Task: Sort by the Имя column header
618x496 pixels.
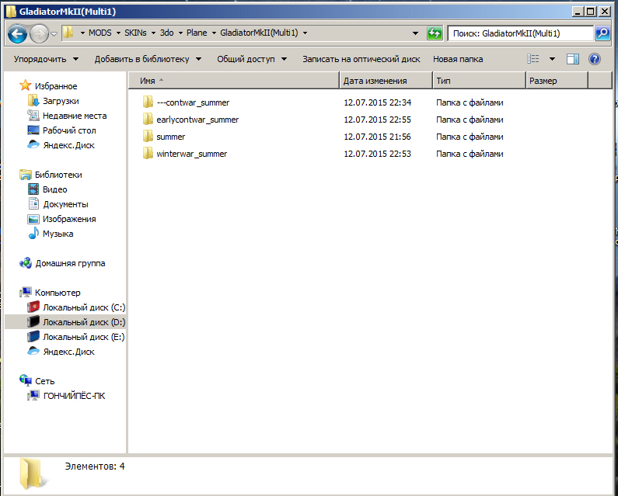Action: click(234, 81)
